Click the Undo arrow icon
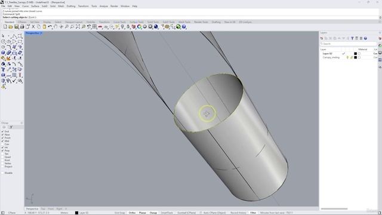 pyautogui.click(x=50, y=27)
